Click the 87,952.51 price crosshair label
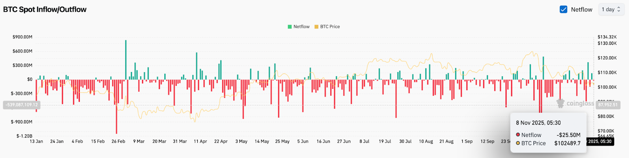Viewport: 629px width, 158px height. pyautogui.click(x=608, y=105)
